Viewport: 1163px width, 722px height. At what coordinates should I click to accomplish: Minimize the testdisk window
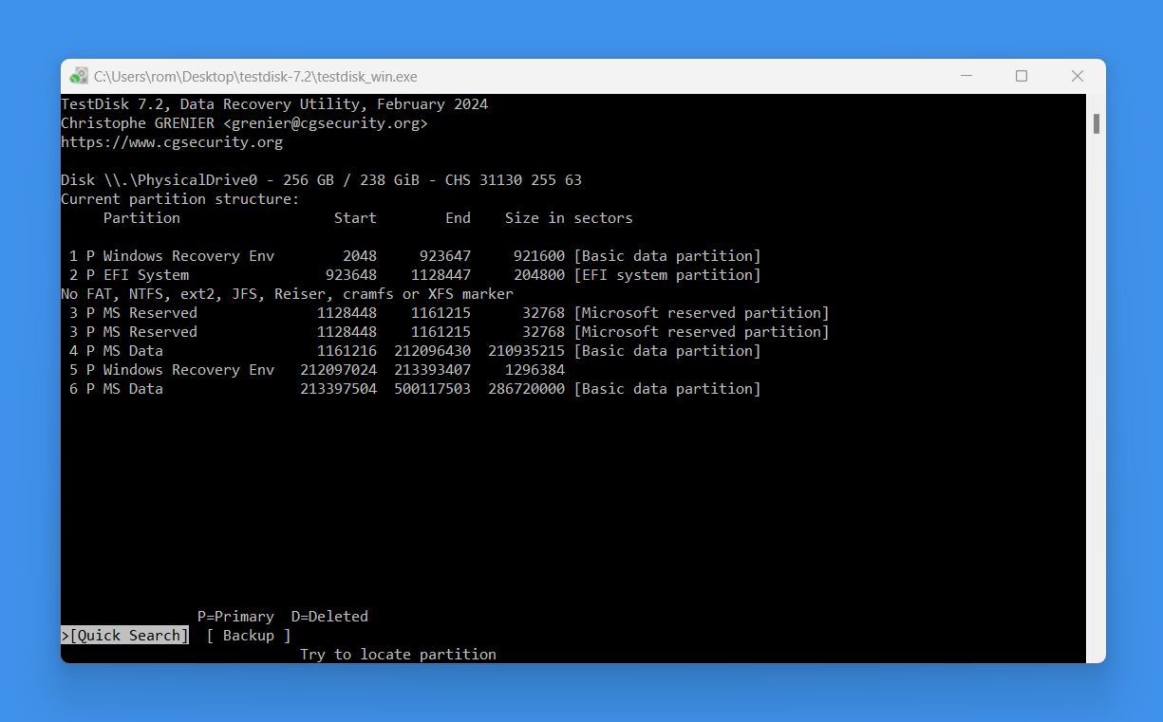966,76
